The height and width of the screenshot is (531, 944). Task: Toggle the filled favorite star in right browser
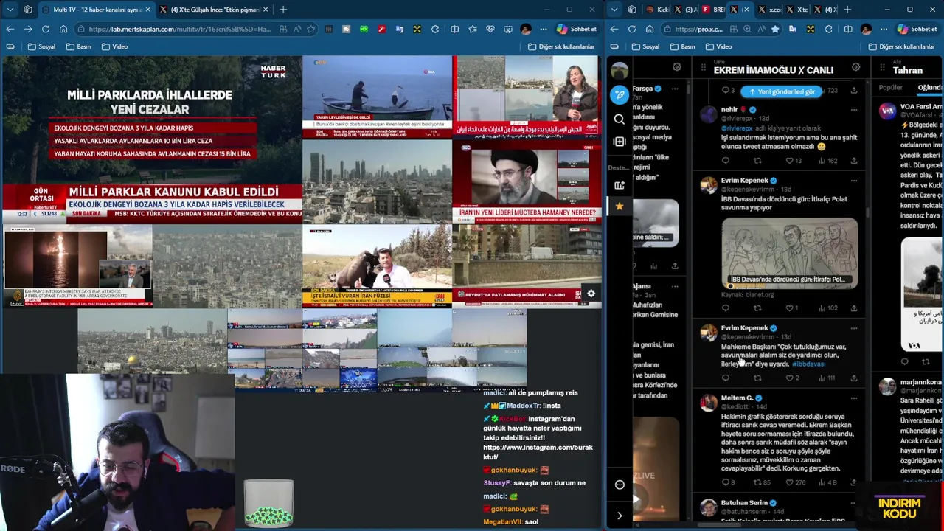[x=774, y=29]
